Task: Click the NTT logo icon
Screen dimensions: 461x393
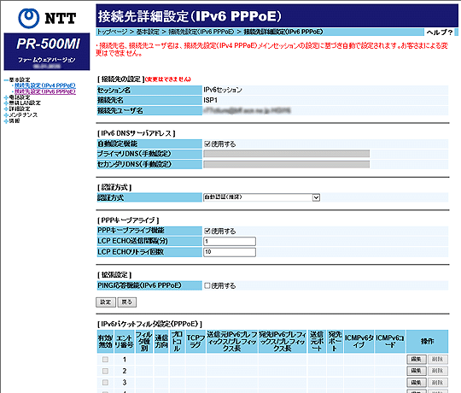Action: click(28, 18)
